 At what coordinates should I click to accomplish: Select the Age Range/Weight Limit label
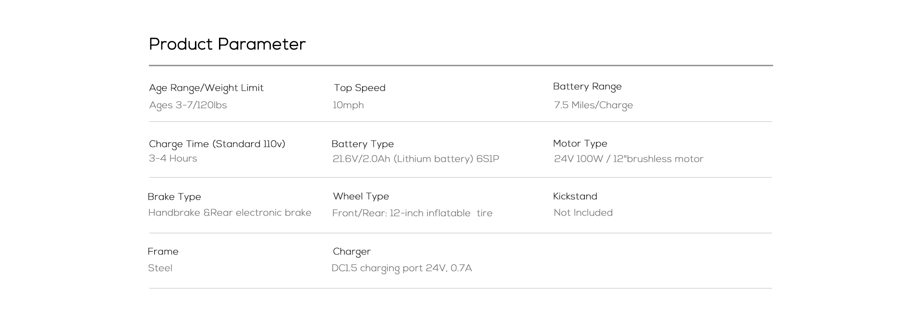pyautogui.click(x=206, y=88)
